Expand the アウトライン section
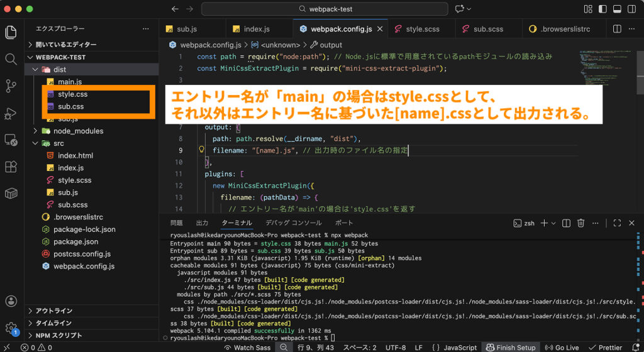 click(54, 311)
